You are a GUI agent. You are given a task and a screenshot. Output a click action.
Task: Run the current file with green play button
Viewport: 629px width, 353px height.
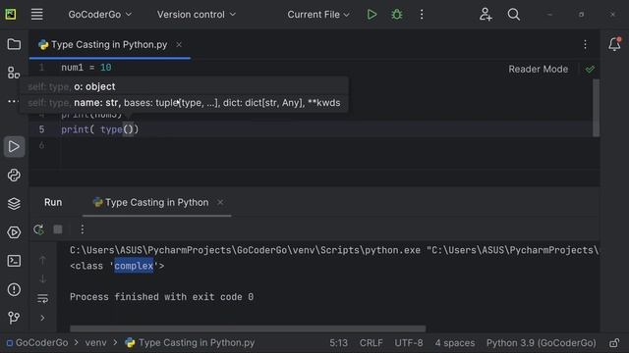[372, 15]
